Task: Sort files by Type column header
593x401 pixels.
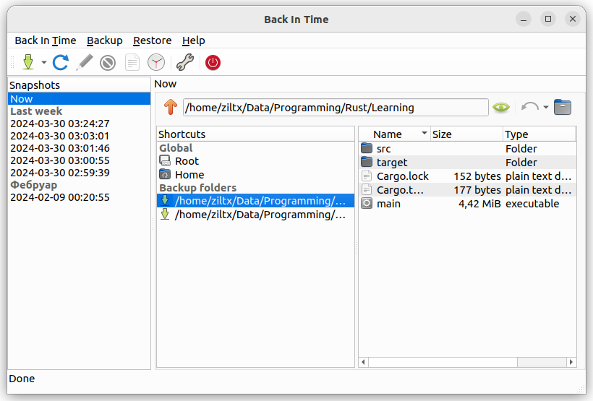Action: tap(539, 134)
